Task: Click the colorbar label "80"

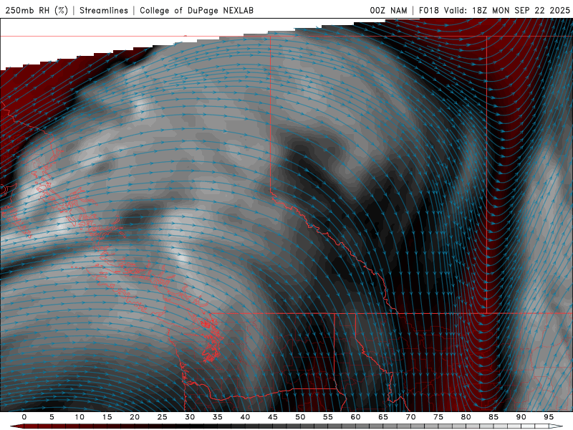Action: pyautogui.click(x=466, y=417)
